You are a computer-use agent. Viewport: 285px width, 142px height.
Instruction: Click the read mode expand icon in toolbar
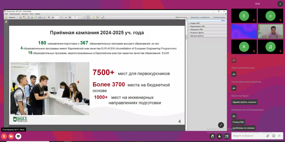pos(103,17)
